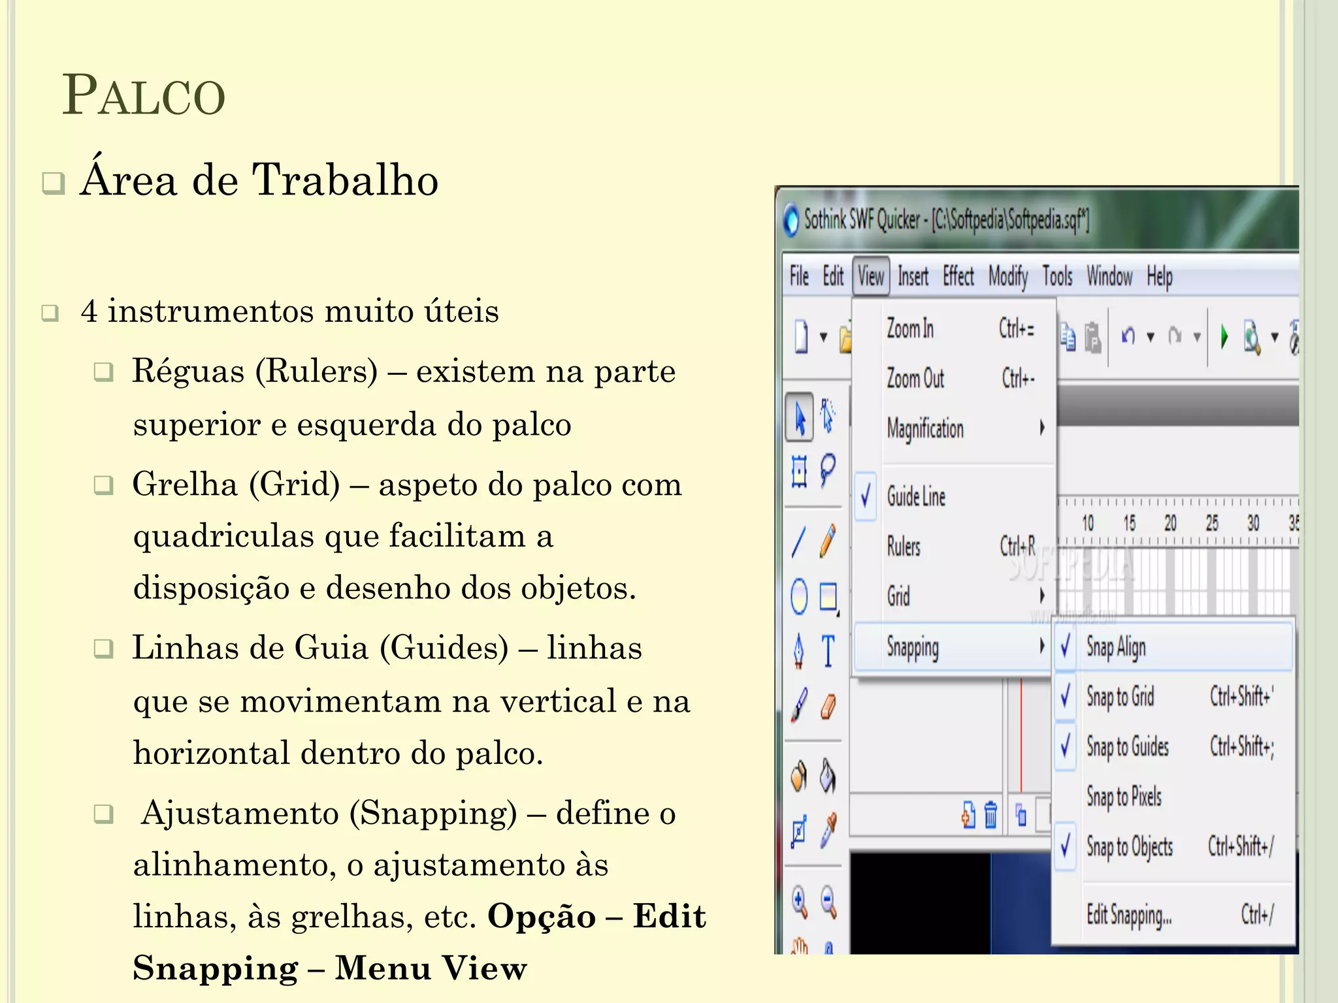Uncheck the Guide Line option
The width and height of the screenshot is (1338, 1003).
tap(954, 497)
